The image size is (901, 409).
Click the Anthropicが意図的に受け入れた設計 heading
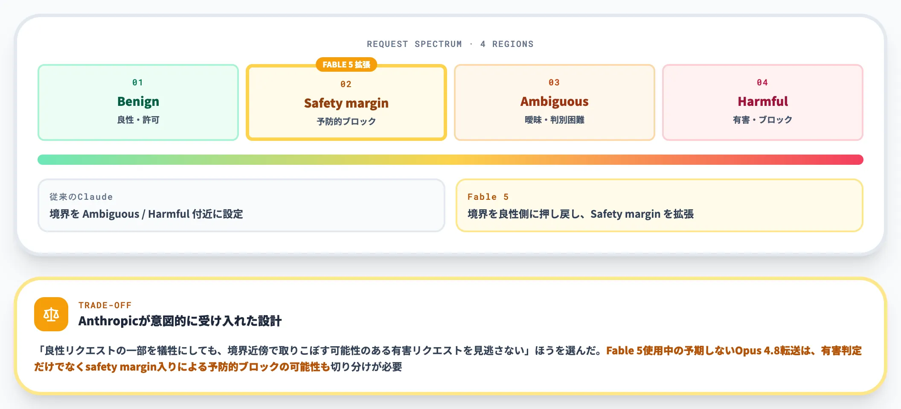pos(180,321)
